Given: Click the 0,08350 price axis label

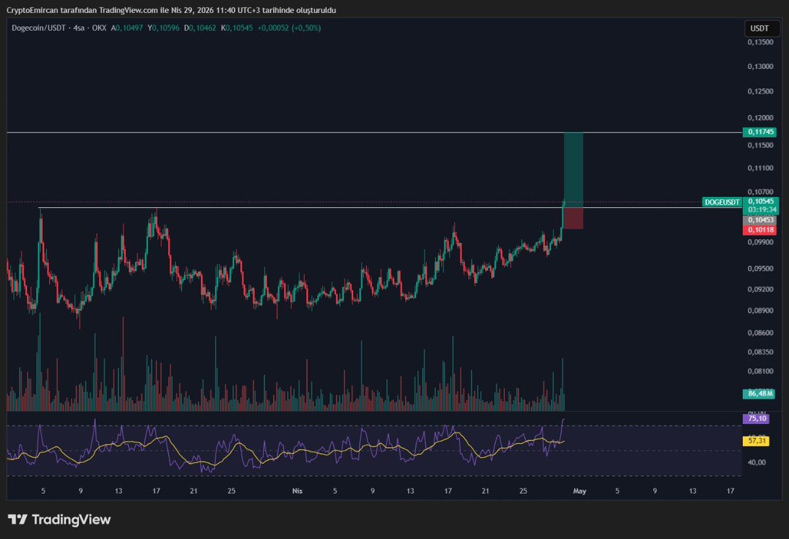Looking at the screenshot, I should point(759,352).
